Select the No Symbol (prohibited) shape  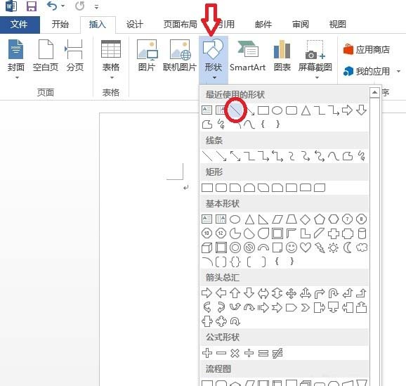249,247
